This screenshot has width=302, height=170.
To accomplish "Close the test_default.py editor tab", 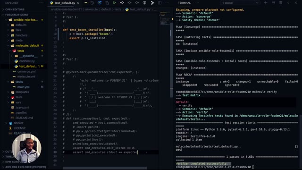I will (78, 3).
